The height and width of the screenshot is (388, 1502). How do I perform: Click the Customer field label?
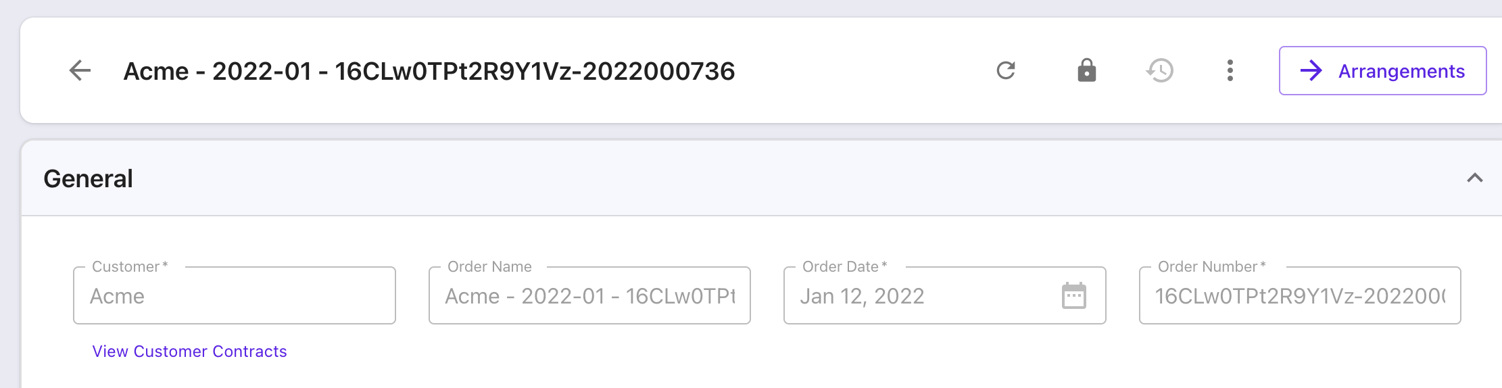(x=130, y=266)
